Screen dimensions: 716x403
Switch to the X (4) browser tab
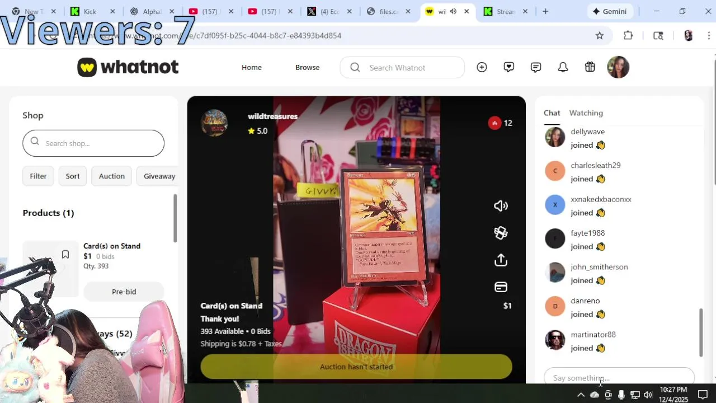point(330,11)
